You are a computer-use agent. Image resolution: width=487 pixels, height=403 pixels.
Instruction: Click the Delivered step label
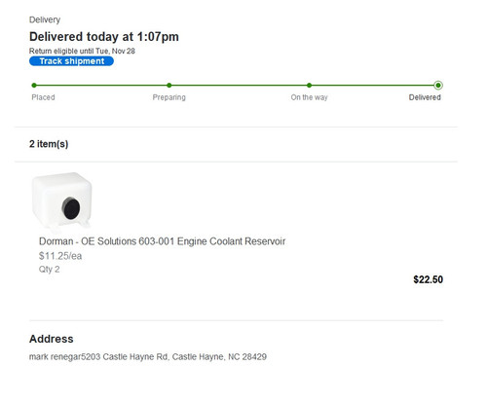[425, 97]
